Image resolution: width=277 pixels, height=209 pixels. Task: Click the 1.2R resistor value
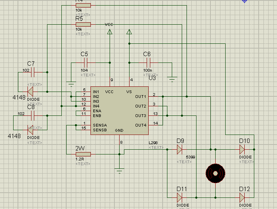(x=80, y=159)
